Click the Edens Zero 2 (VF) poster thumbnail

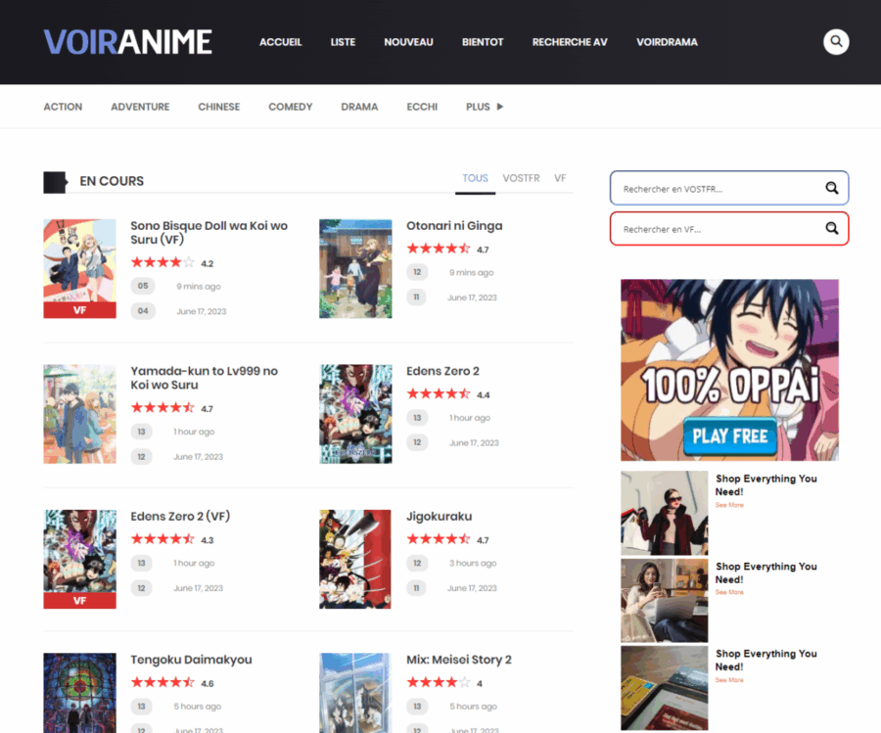pos(80,559)
